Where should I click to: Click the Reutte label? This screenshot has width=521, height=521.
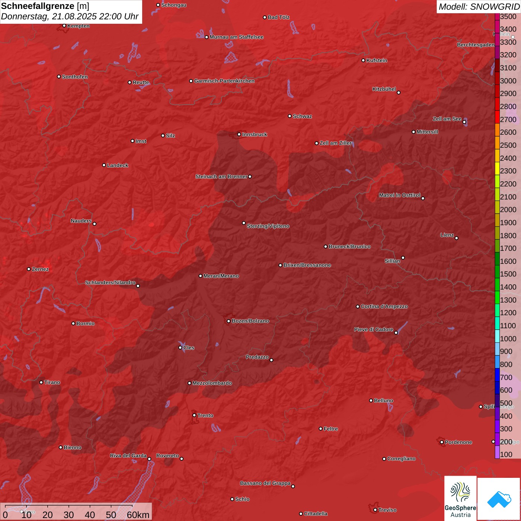[141, 82]
